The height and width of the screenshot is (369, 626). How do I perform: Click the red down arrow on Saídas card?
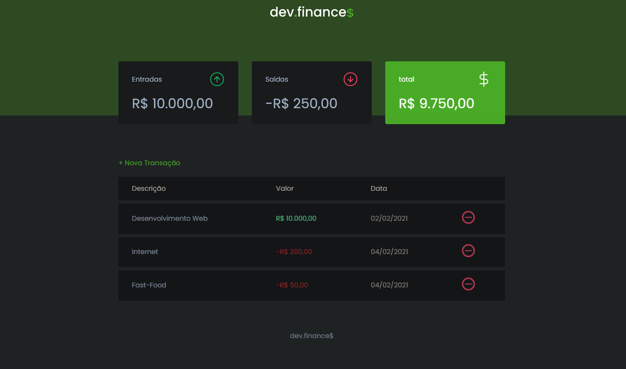pyautogui.click(x=350, y=79)
